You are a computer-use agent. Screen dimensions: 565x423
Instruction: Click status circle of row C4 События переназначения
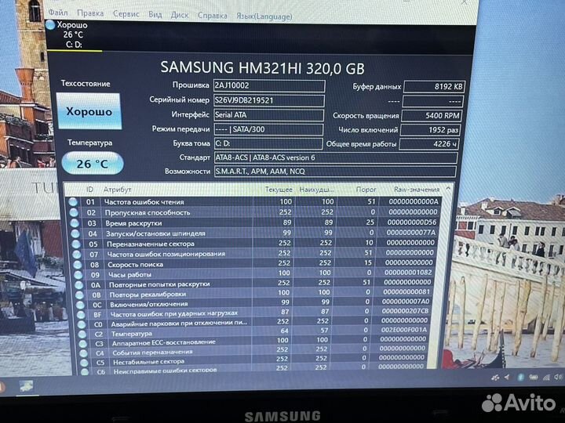[x=84, y=353]
